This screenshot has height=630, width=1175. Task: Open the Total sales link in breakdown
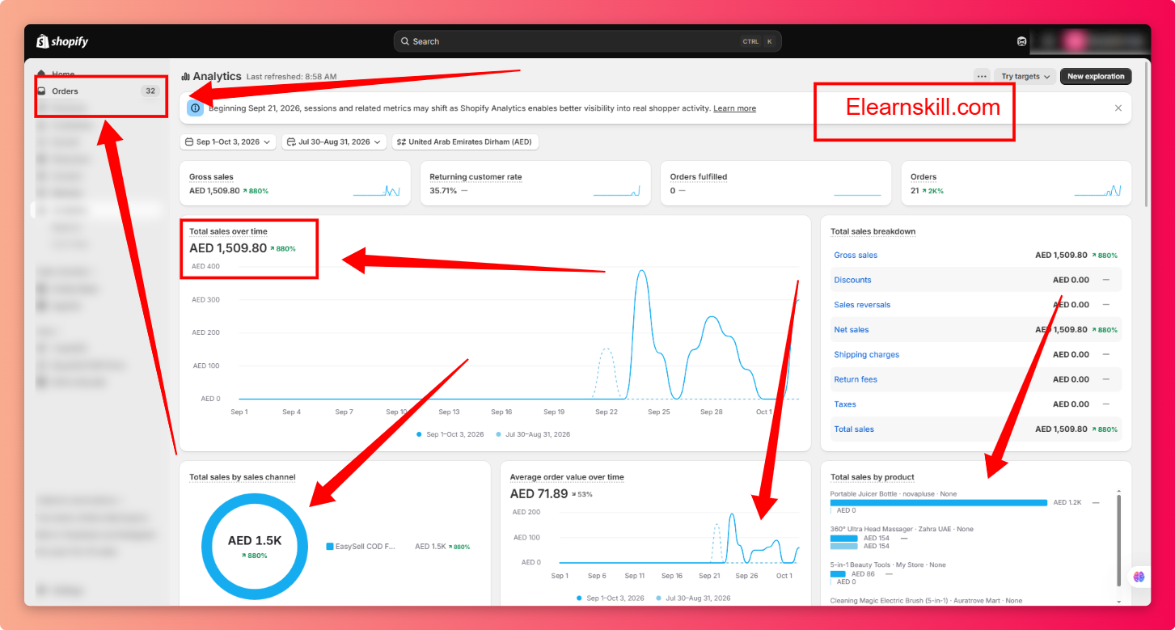(x=854, y=429)
